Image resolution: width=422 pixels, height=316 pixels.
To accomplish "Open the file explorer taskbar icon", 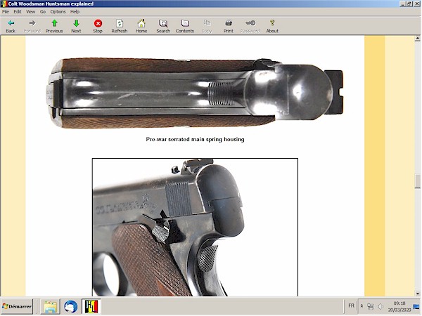I will [51, 307].
